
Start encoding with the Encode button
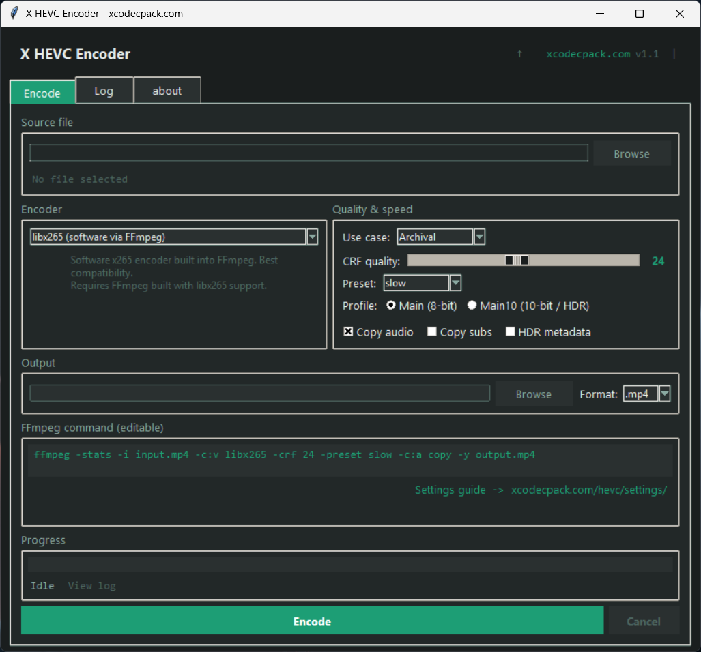312,621
